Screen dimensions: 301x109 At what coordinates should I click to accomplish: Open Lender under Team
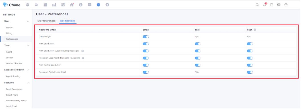[9, 58]
